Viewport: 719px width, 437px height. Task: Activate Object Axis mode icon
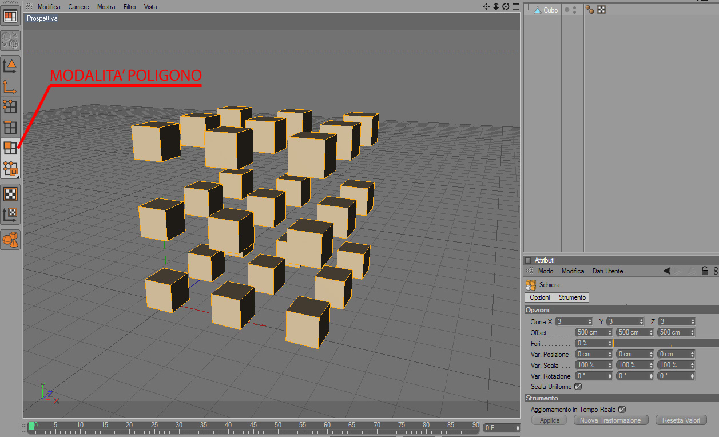(10, 86)
